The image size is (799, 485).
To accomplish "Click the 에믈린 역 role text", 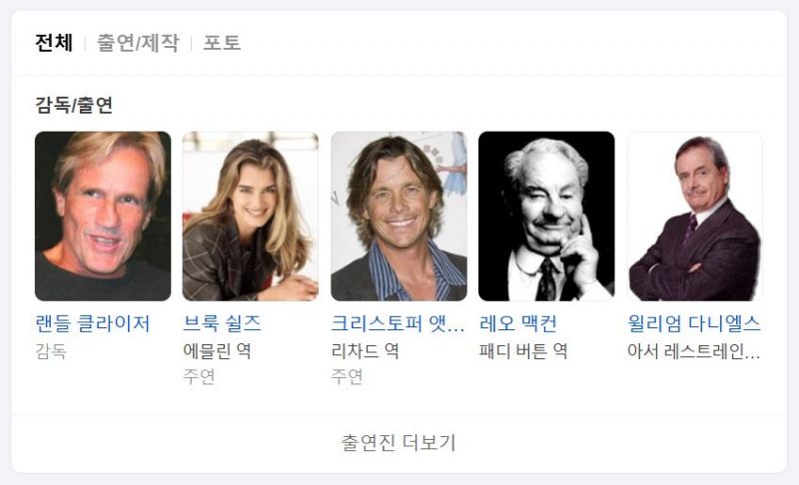I will (x=217, y=351).
